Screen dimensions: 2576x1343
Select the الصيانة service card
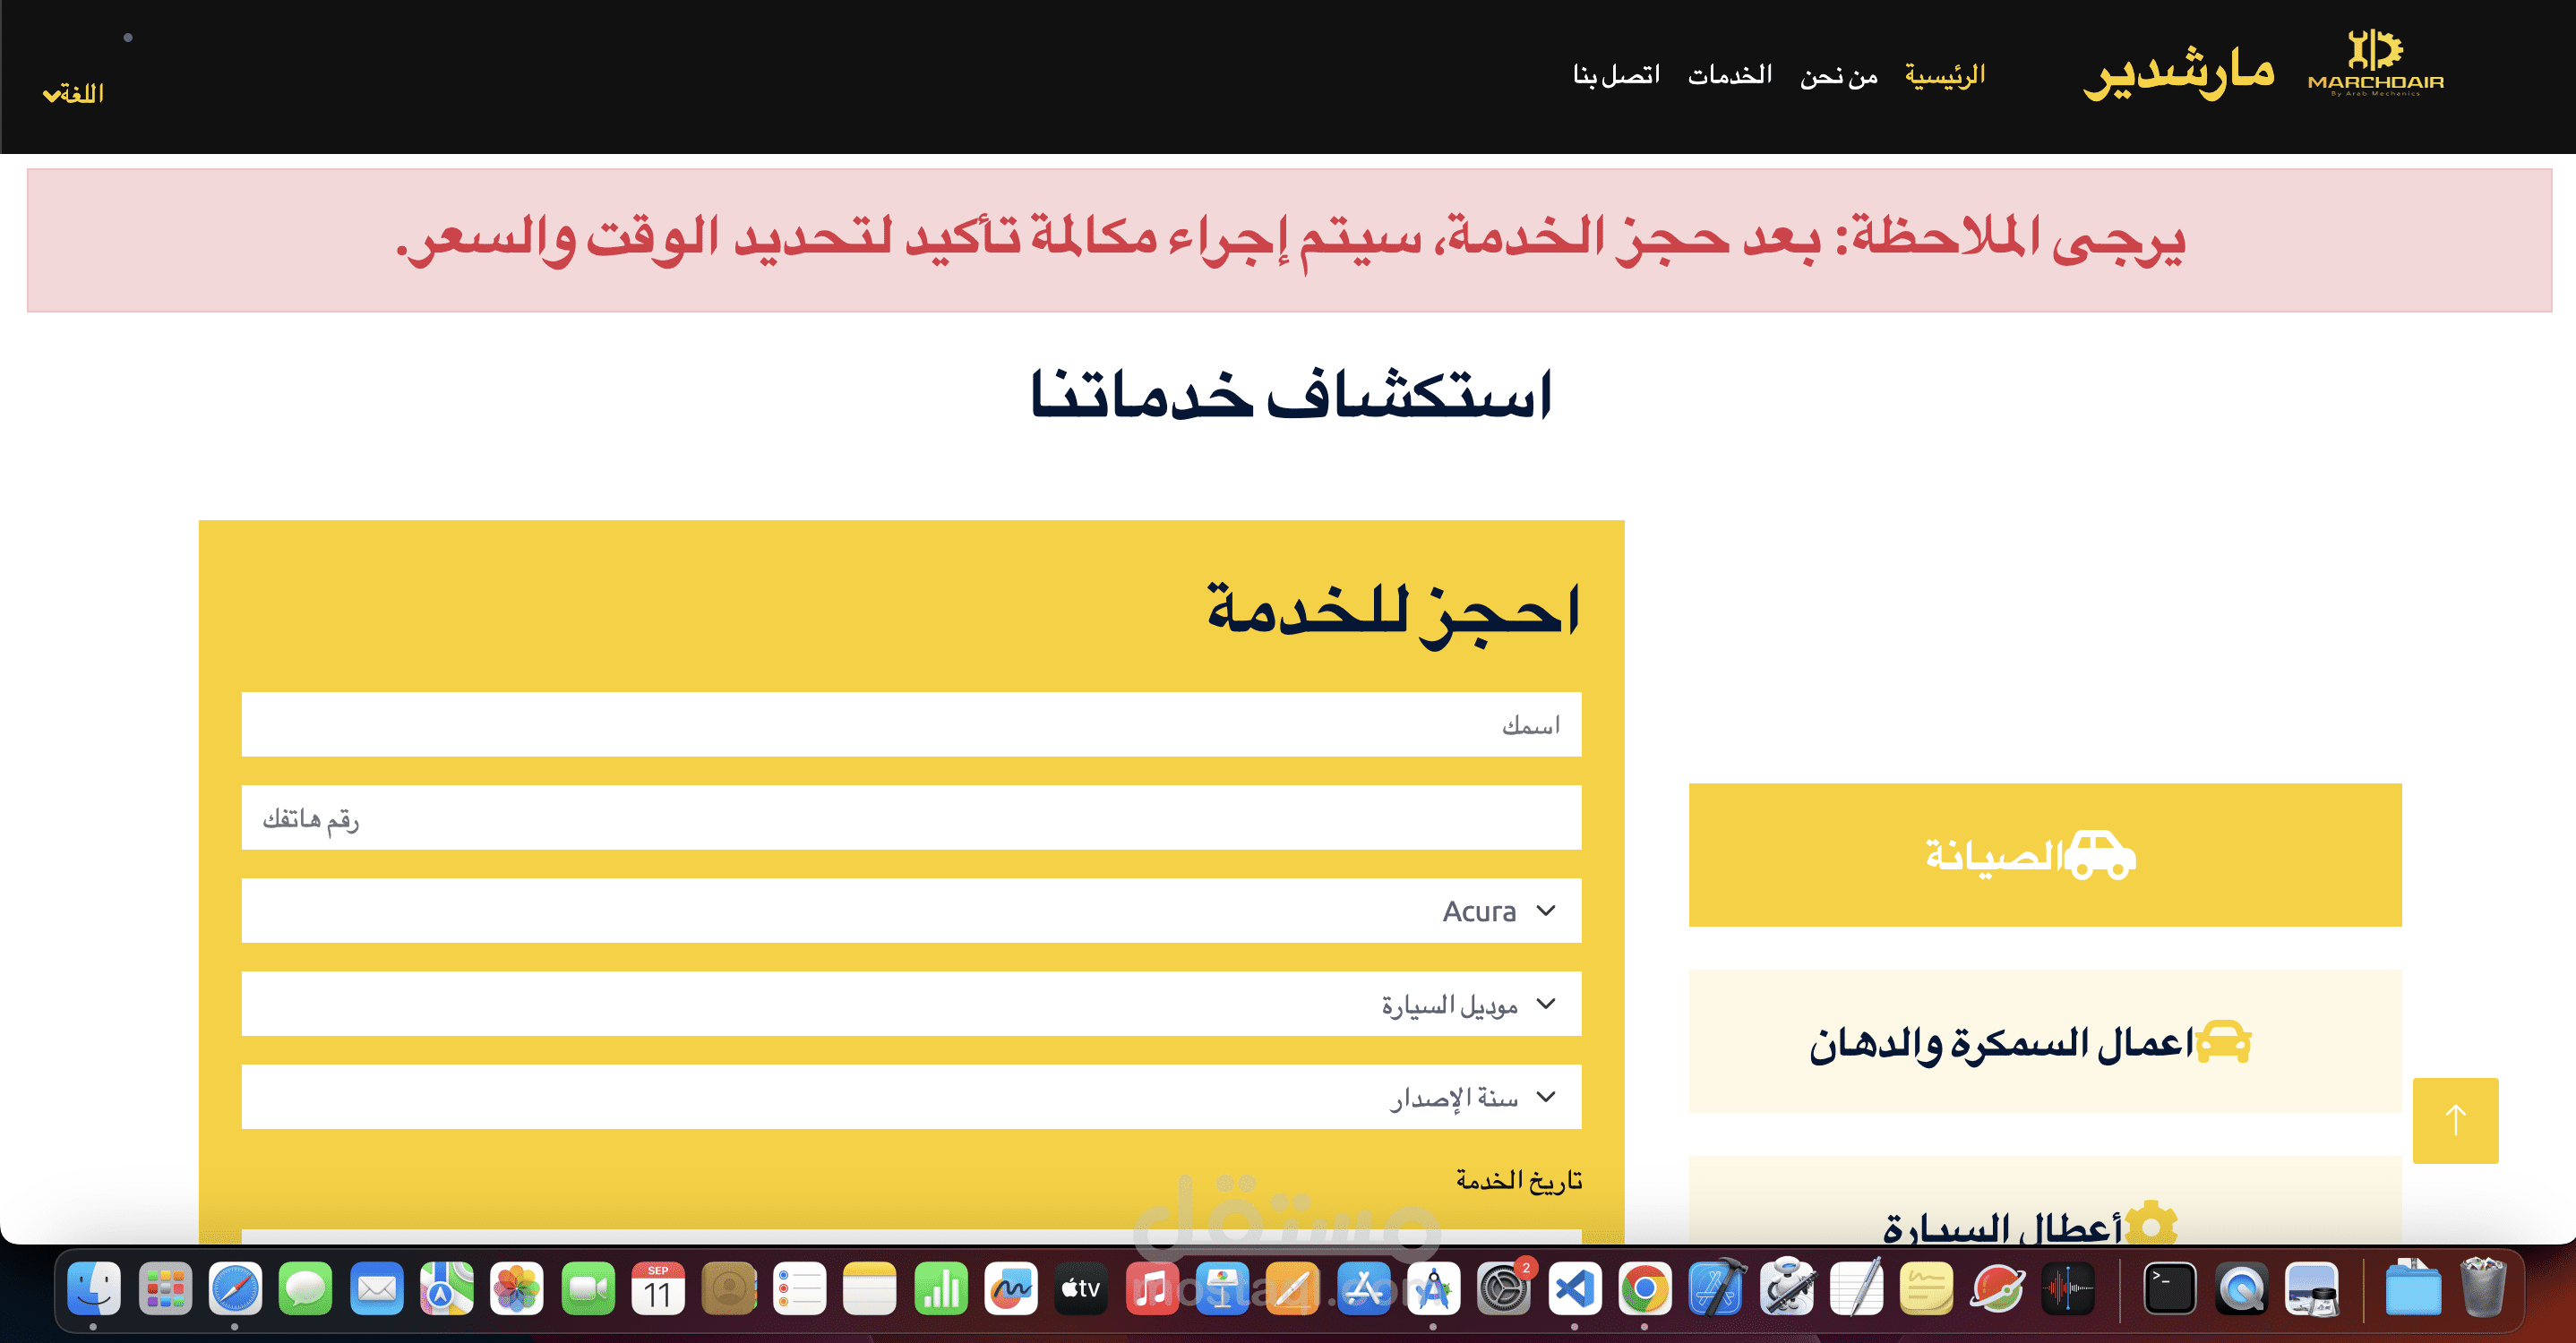(2044, 854)
